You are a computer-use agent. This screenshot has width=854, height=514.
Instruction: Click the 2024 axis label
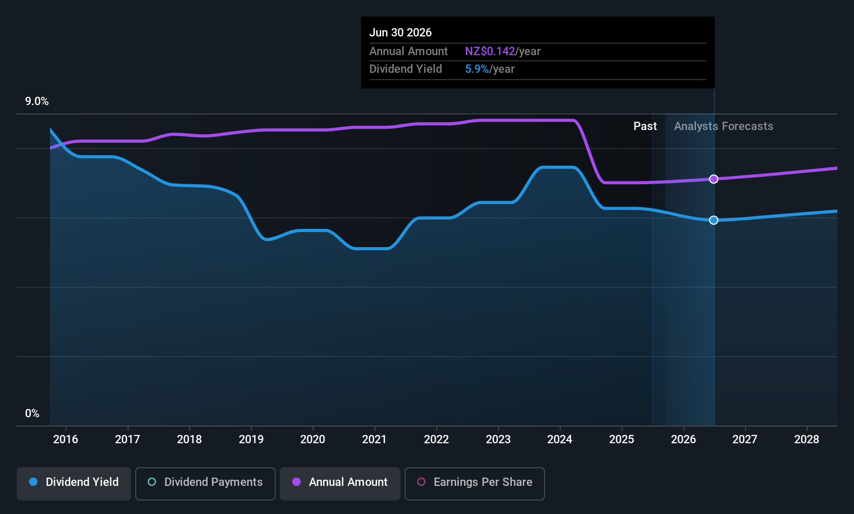(560, 440)
